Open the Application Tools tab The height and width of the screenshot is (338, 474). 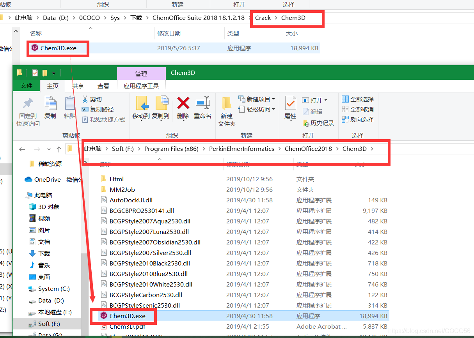point(141,86)
